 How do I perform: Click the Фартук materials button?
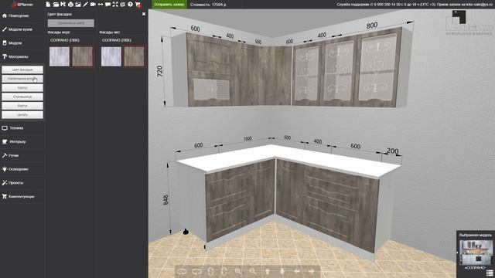click(x=22, y=106)
